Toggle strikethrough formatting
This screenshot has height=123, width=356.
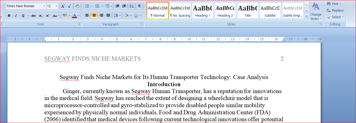click(x=34, y=16)
